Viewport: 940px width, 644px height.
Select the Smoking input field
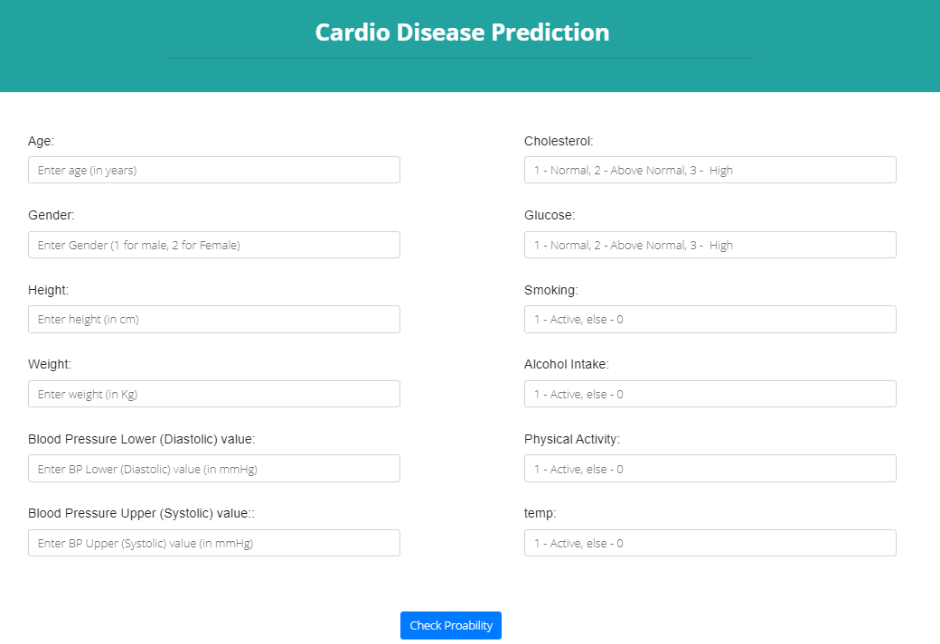710,319
